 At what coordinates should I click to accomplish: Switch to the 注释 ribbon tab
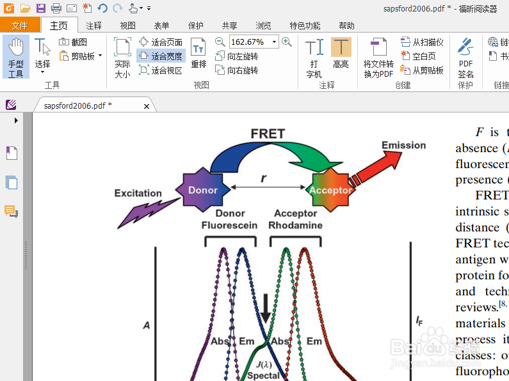click(94, 26)
